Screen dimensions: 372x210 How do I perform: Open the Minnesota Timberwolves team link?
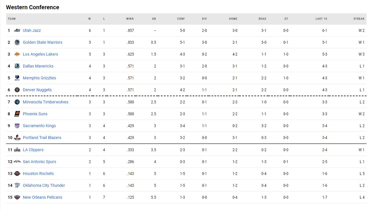tap(46, 102)
